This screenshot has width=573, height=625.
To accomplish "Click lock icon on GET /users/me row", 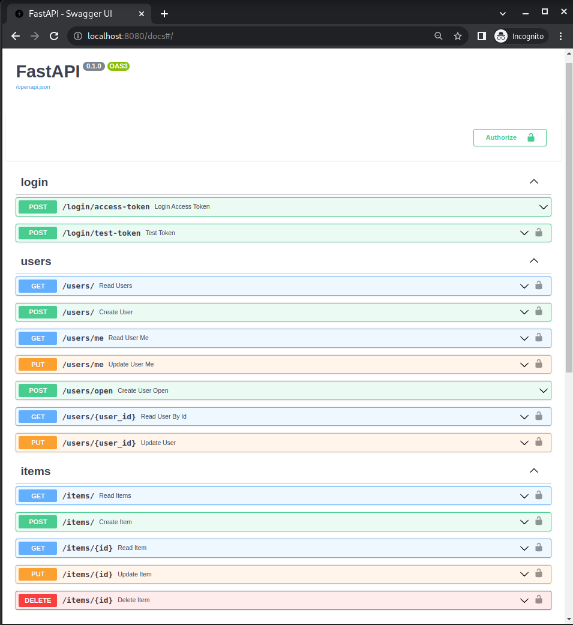I will tap(539, 338).
